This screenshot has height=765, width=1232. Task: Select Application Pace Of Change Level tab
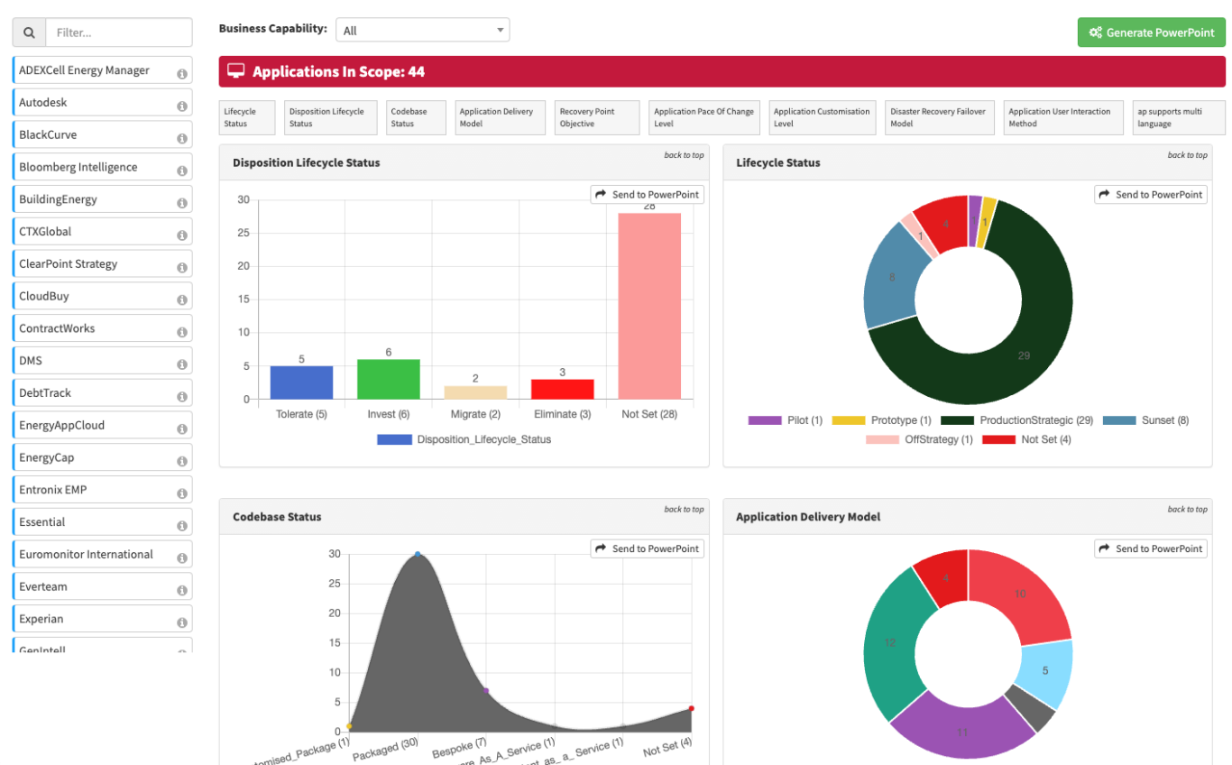[704, 117]
